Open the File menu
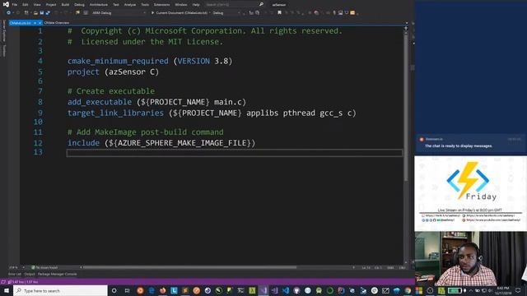The height and width of the screenshot is (296, 527). (x=15, y=5)
